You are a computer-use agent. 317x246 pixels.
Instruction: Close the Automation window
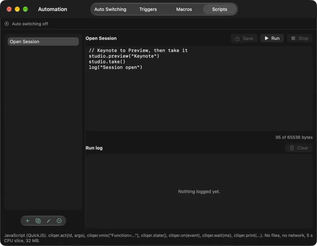tap(9, 9)
